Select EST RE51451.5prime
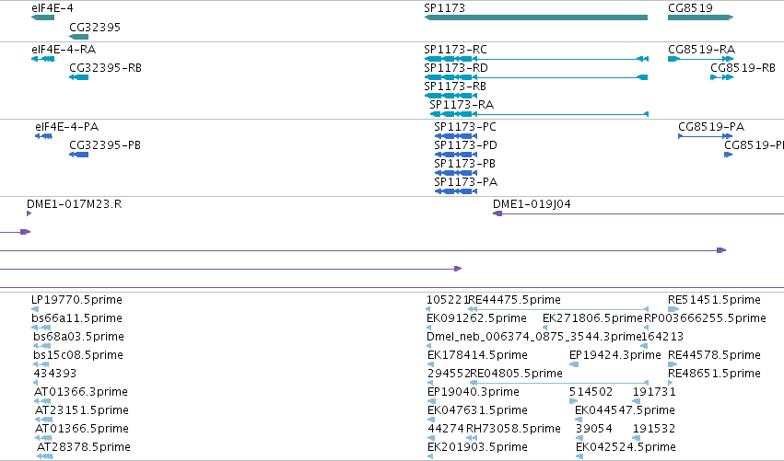The height and width of the screenshot is (461, 784). [715, 300]
